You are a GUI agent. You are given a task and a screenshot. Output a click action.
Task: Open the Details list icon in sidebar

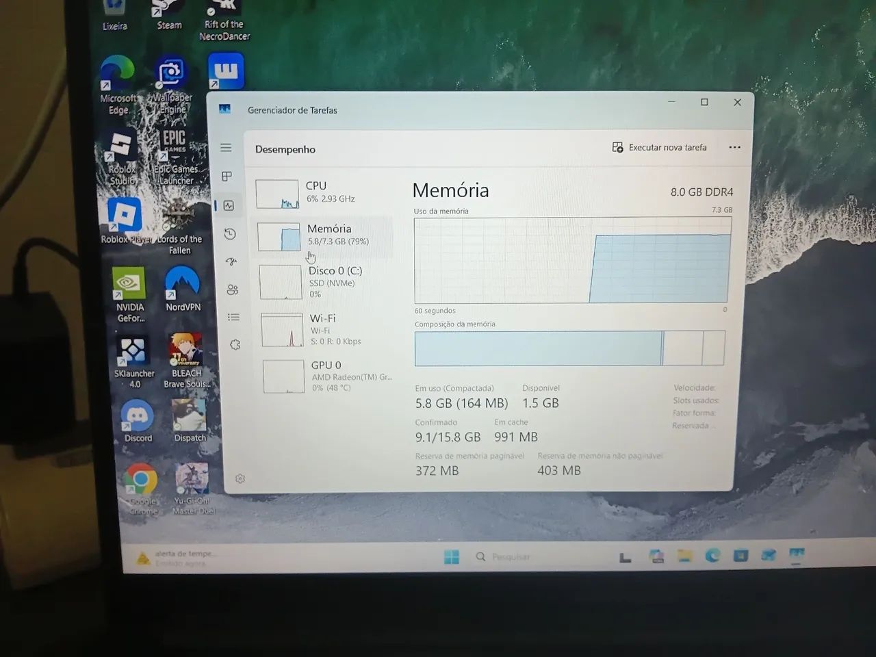pyautogui.click(x=234, y=317)
